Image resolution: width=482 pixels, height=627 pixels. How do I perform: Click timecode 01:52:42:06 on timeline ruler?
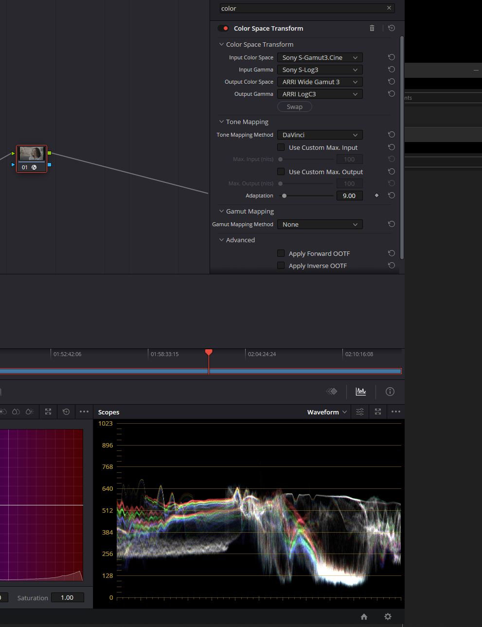coord(68,354)
